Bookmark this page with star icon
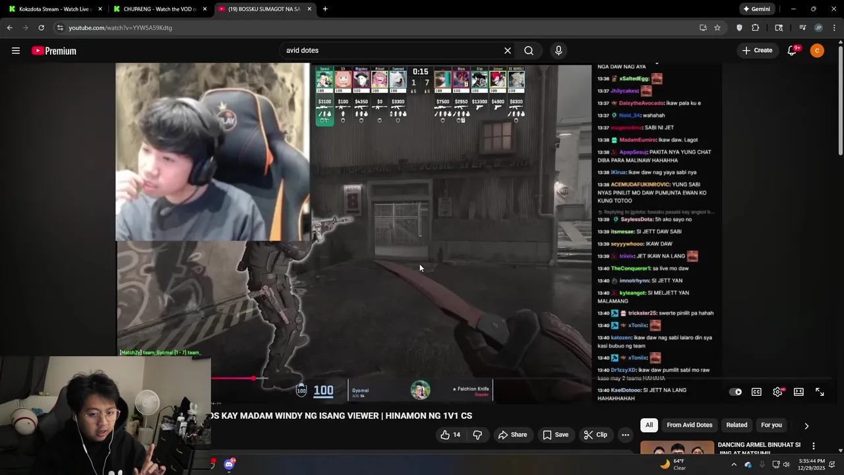The height and width of the screenshot is (475, 844). click(717, 28)
